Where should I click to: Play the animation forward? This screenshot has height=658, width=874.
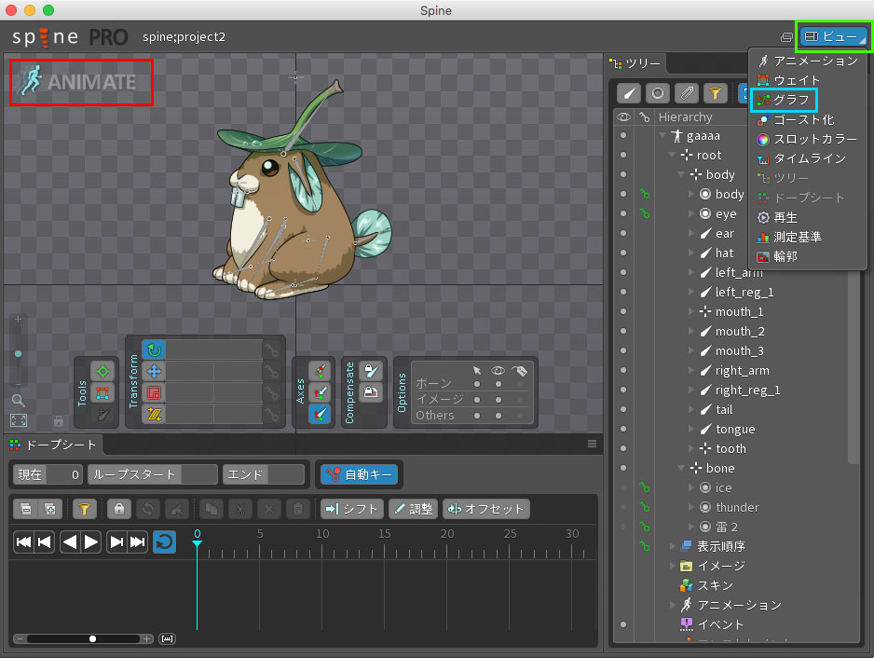click(91, 542)
